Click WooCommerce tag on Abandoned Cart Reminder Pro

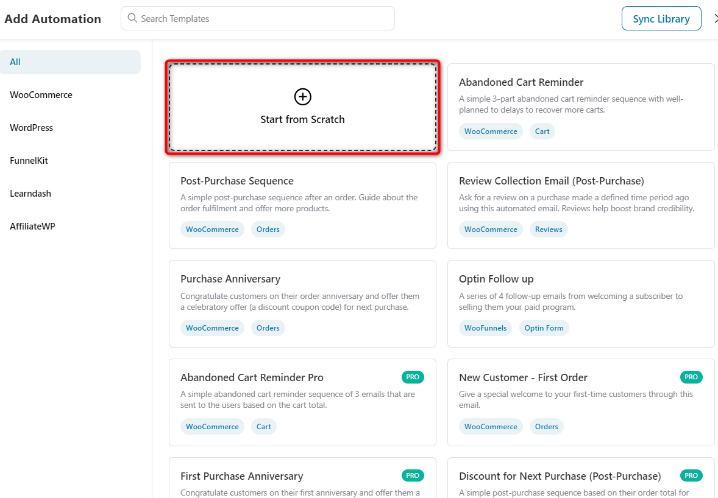click(x=212, y=427)
